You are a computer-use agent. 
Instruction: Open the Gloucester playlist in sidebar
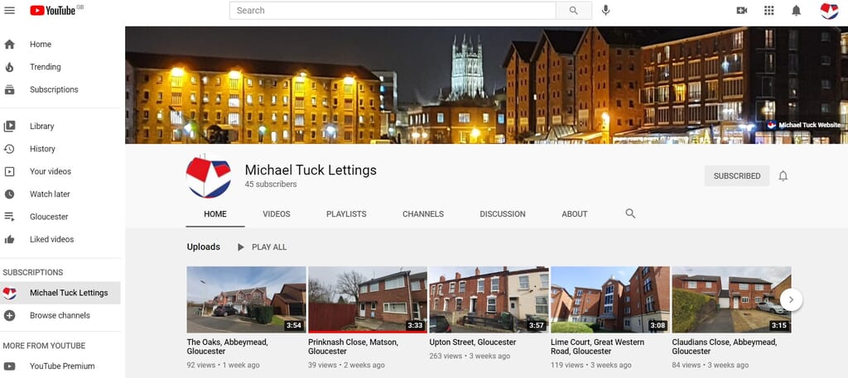pos(60,217)
